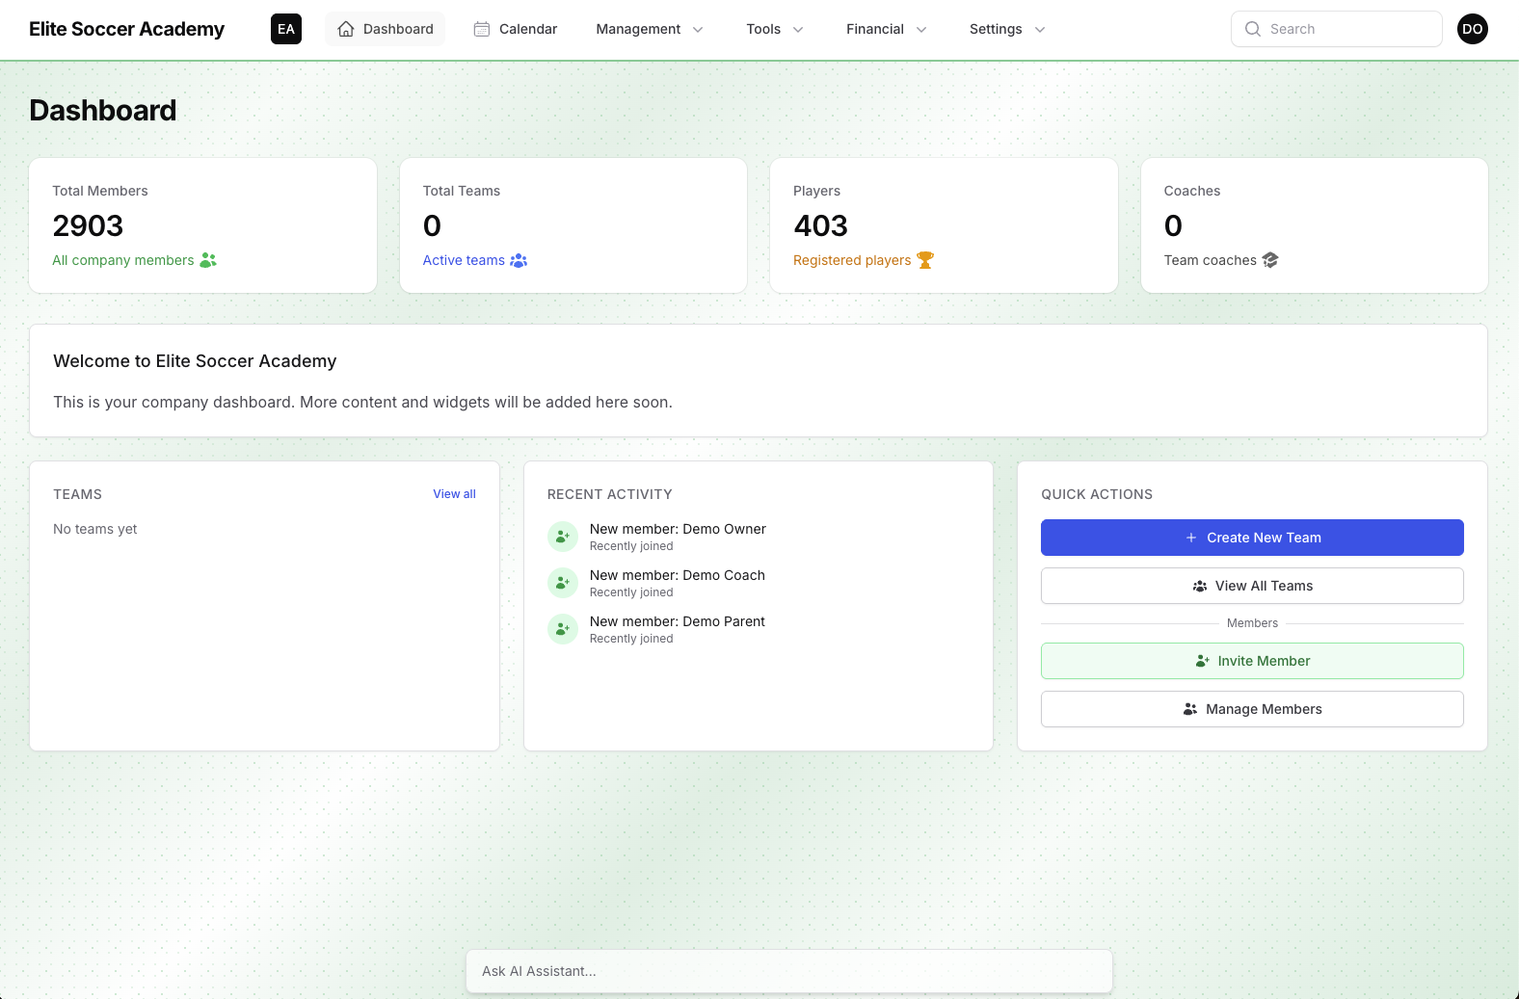Open the Settings dropdown menu
The image size is (1519, 999).
(1006, 29)
